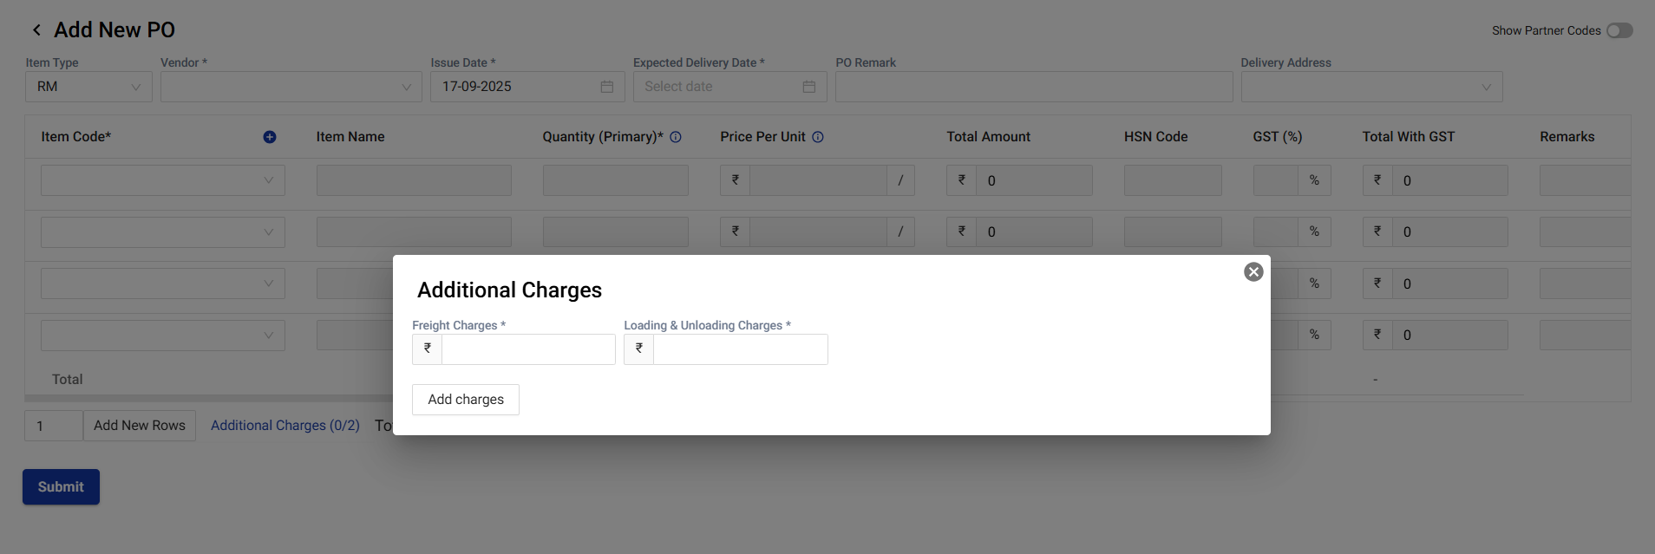
Task: Click rupee icon in Freight Charges field
Action: click(428, 349)
